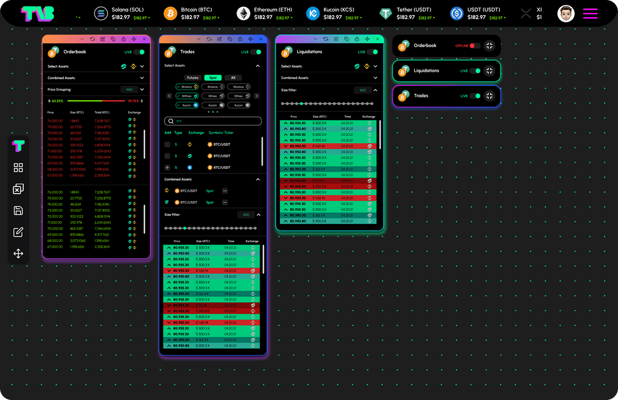Click Liquidations Size Filter 1000 value box
This screenshot has height=400, width=618.
(x=362, y=90)
